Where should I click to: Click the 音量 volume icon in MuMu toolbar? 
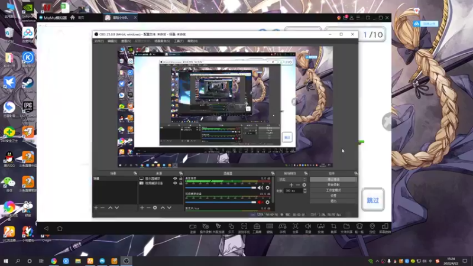pos(308,228)
